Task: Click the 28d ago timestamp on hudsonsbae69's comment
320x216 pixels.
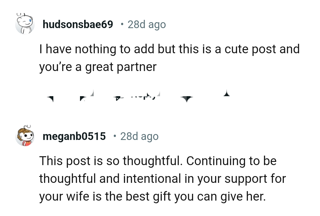Action: [x=147, y=24]
